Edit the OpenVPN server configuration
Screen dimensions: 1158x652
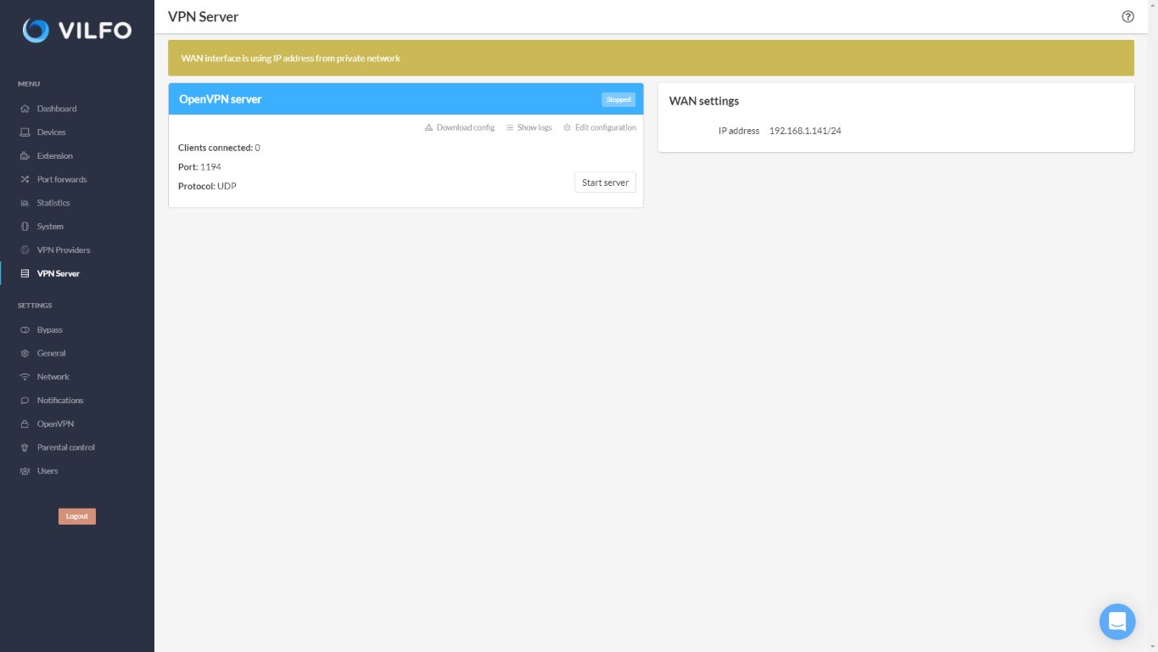(600, 127)
